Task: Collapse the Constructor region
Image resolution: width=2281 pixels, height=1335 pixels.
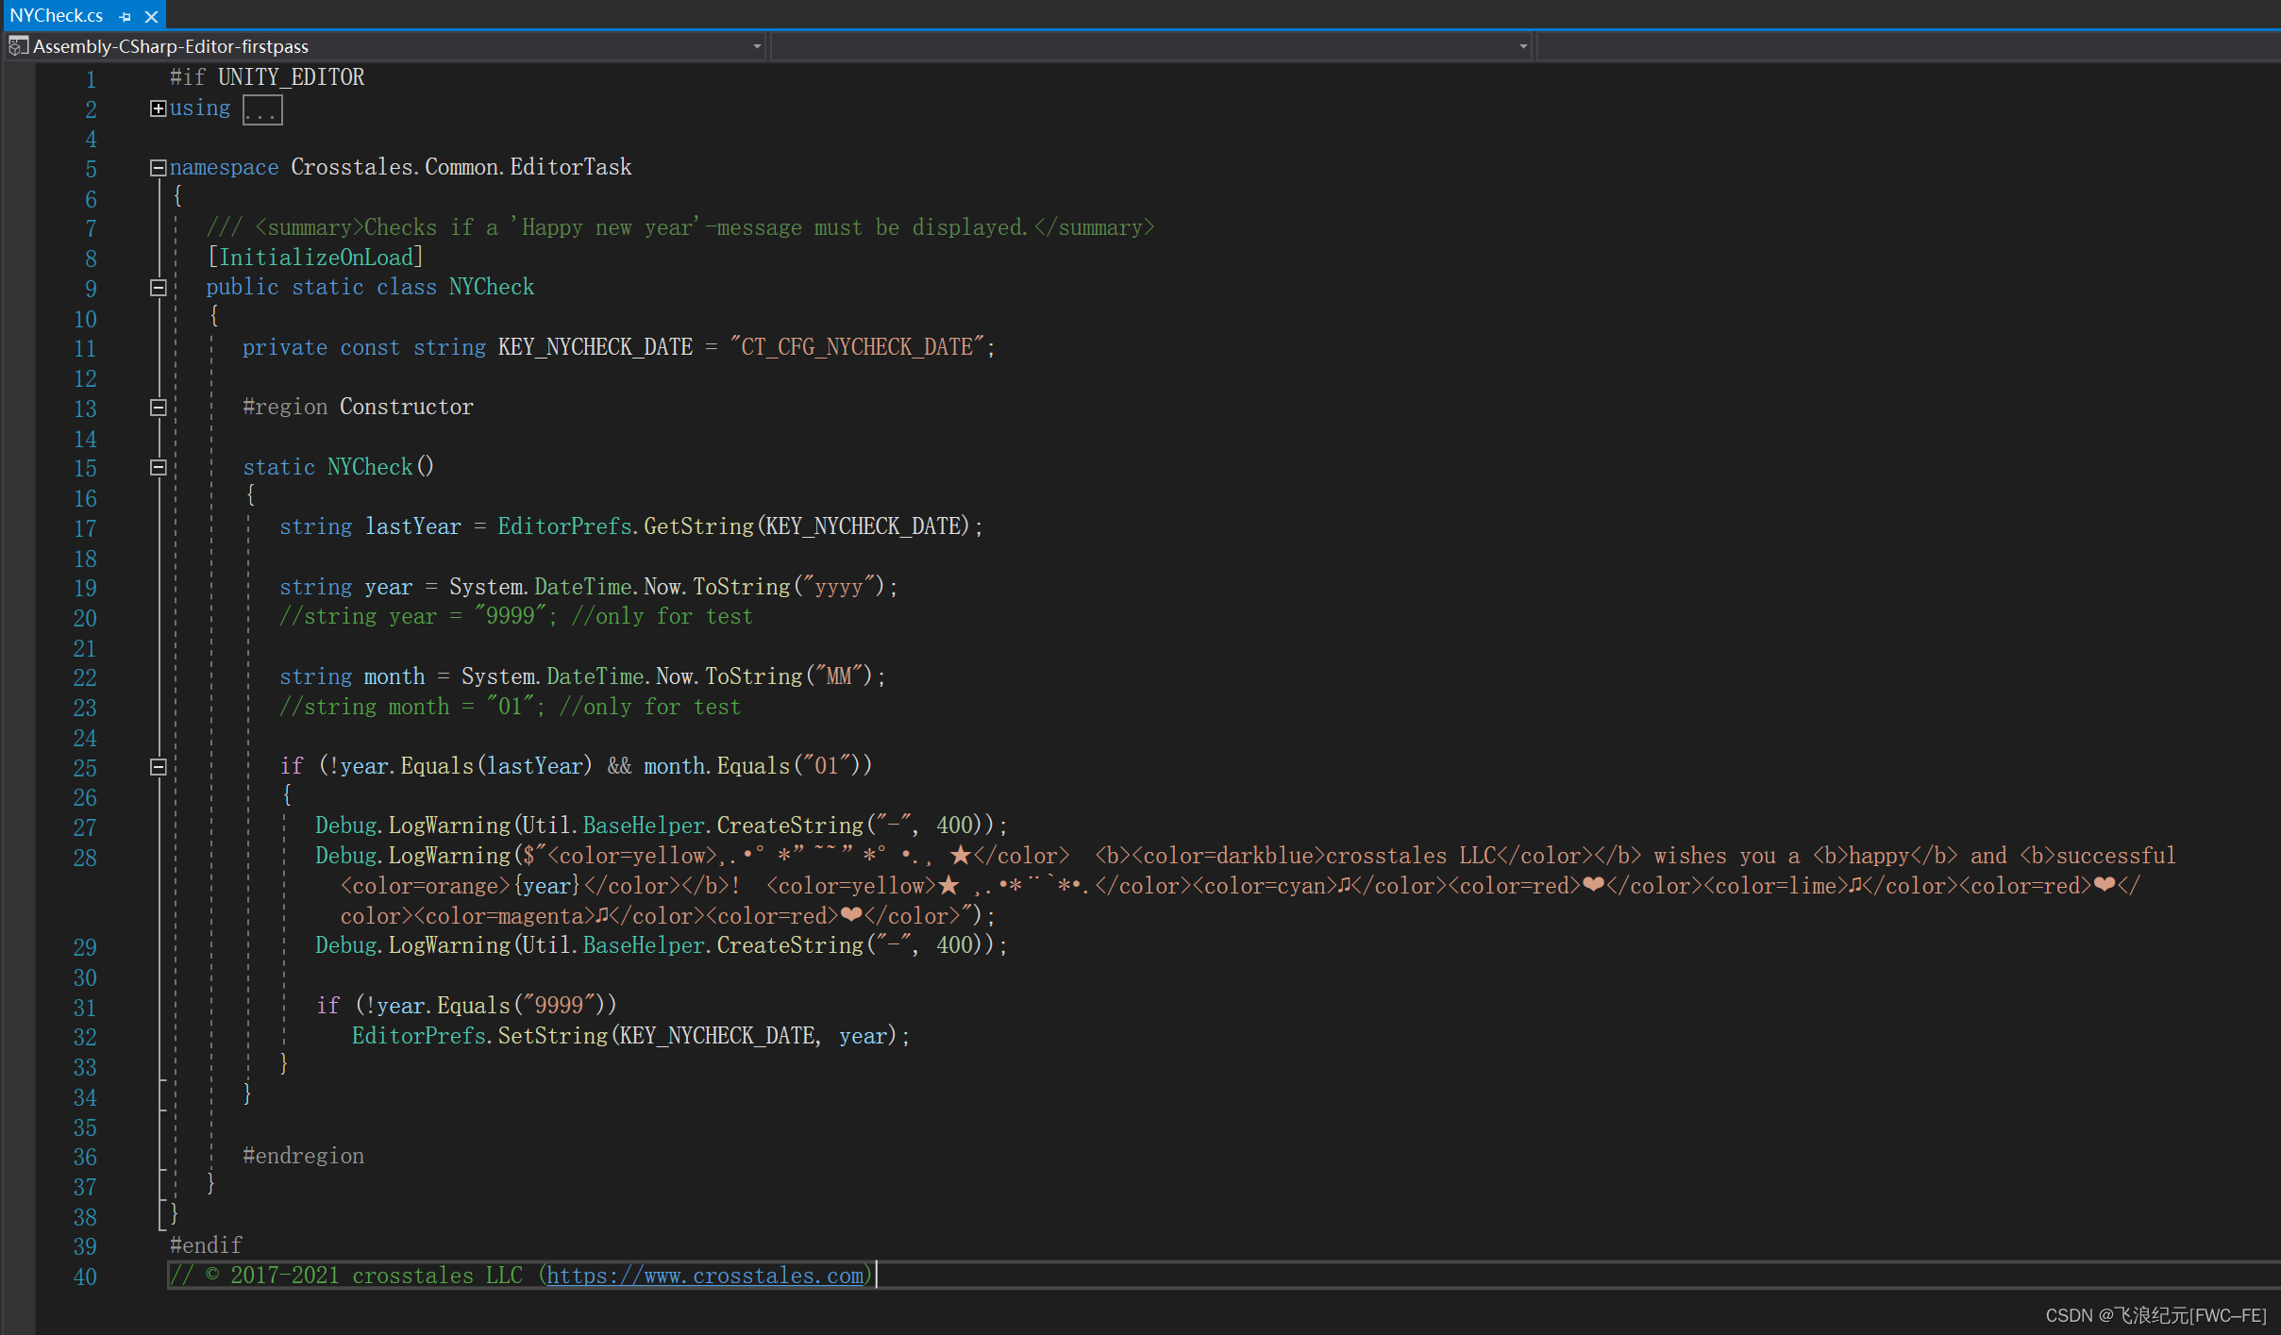Action: [x=159, y=408]
